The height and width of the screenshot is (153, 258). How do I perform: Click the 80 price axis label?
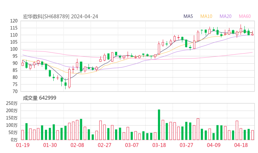point(15,77)
